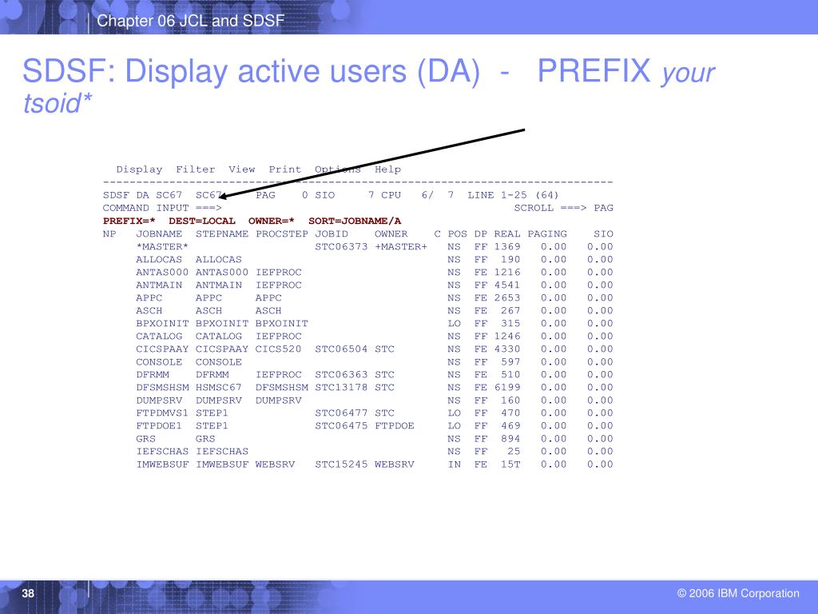Click job ID STC06373

tap(341, 246)
